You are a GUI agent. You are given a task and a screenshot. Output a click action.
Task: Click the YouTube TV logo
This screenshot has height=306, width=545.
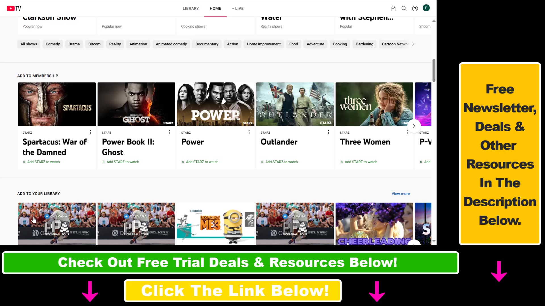tap(14, 8)
